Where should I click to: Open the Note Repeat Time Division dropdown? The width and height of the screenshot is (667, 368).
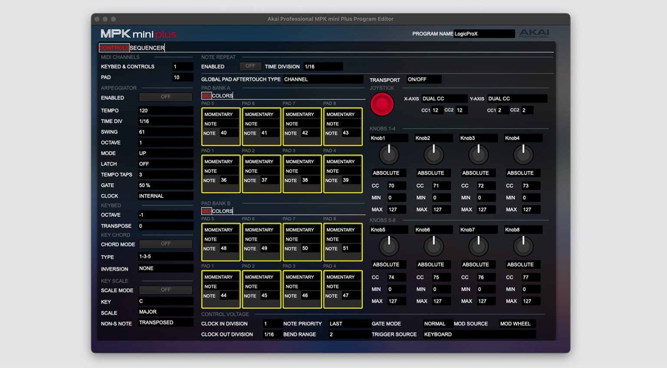pos(324,66)
